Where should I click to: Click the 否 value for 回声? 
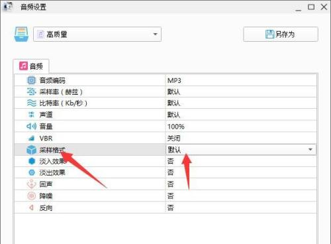(170, 184)
